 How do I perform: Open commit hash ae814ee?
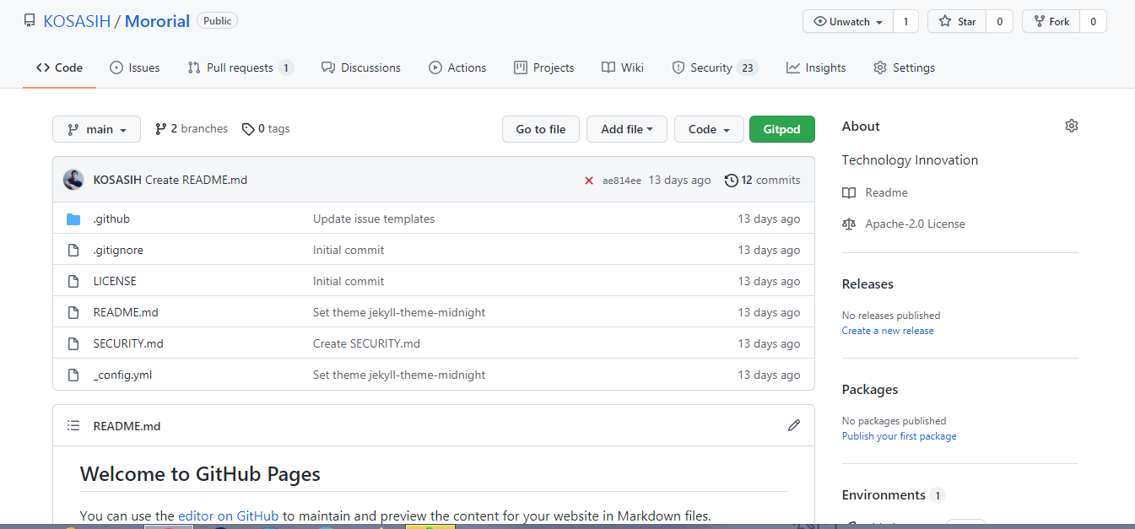622,181
